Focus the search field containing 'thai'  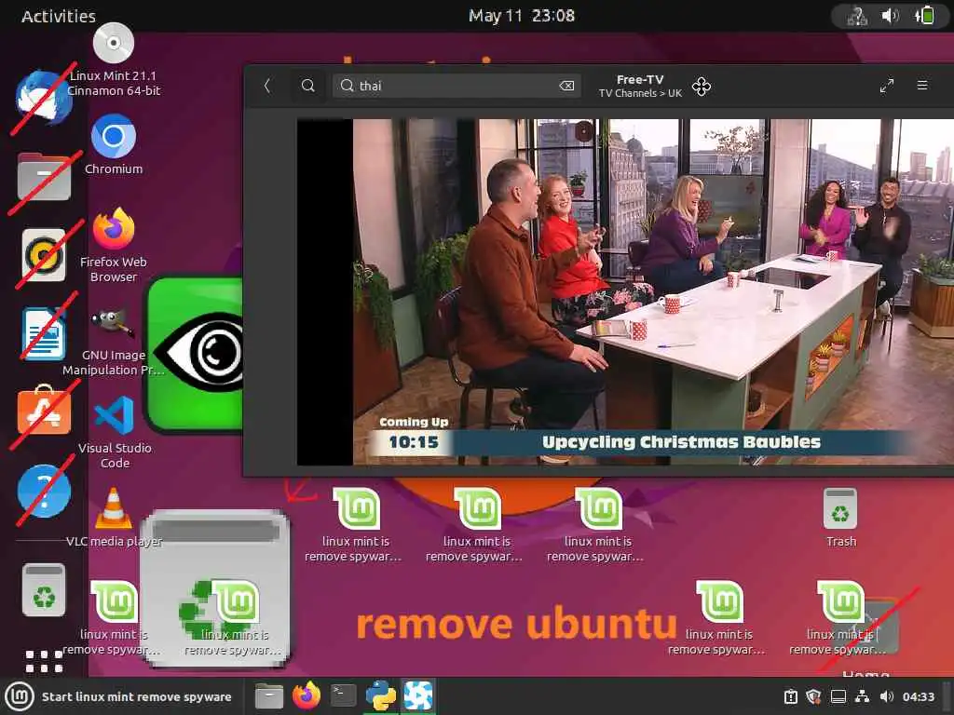click(x=457, y=86)
